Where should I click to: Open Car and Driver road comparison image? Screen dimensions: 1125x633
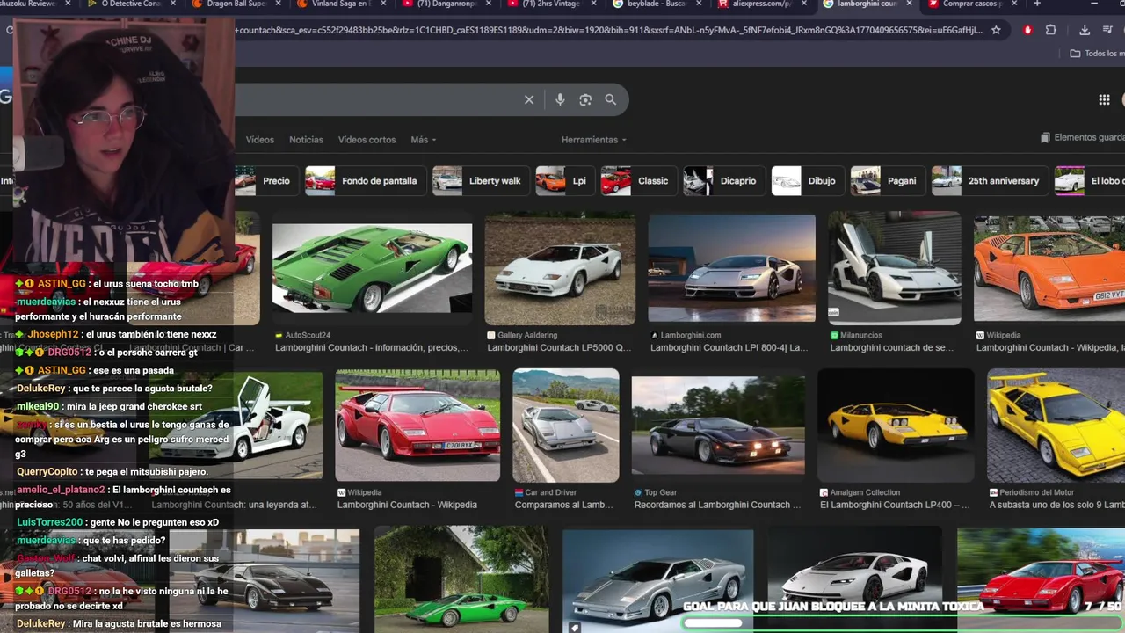(x=566, y=425)
